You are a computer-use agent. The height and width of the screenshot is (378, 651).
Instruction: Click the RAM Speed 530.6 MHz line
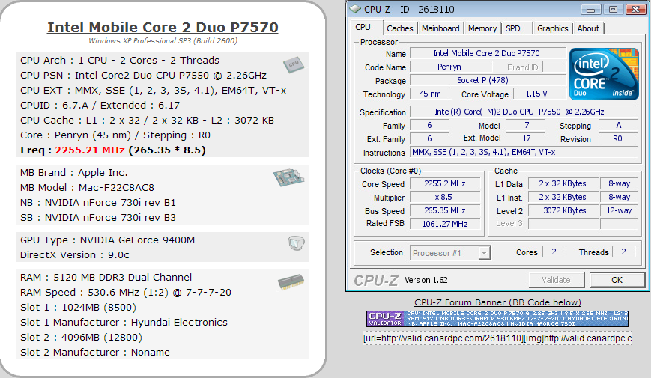pos(126,293)
